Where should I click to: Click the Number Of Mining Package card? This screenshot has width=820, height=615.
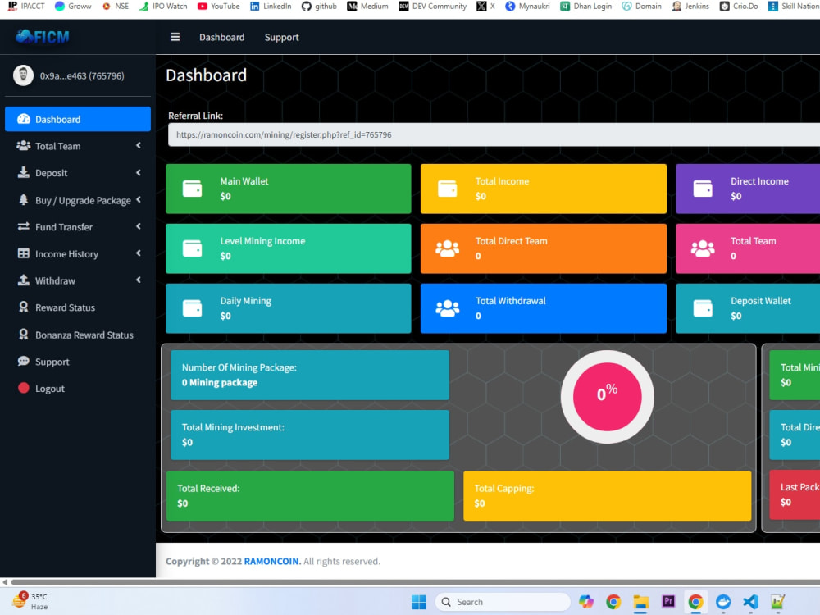[310, 375]
